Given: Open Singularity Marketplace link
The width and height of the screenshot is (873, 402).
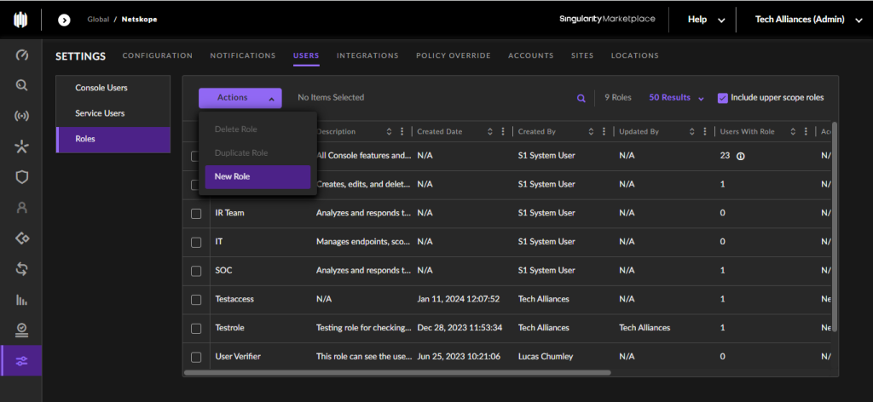Looking at the screenshot, I should point(607,19).
